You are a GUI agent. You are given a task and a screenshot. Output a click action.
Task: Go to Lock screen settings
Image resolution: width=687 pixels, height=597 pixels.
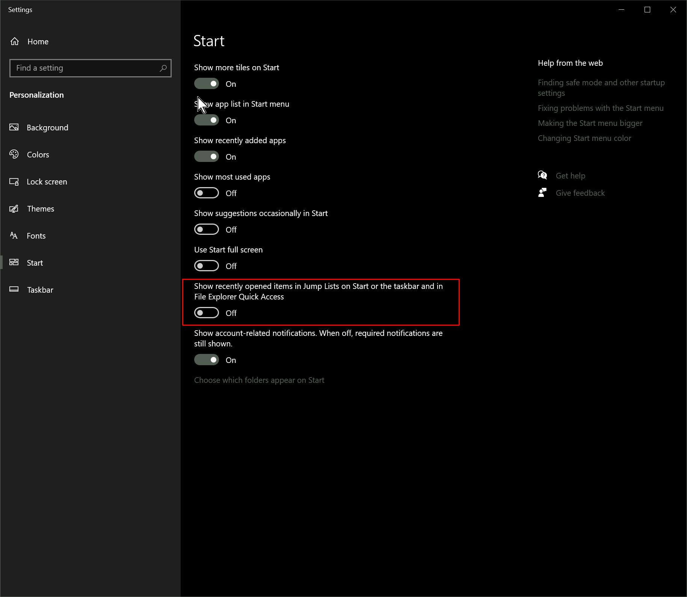pos(47,182)
